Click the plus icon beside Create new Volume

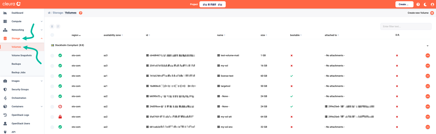[432, 13]
